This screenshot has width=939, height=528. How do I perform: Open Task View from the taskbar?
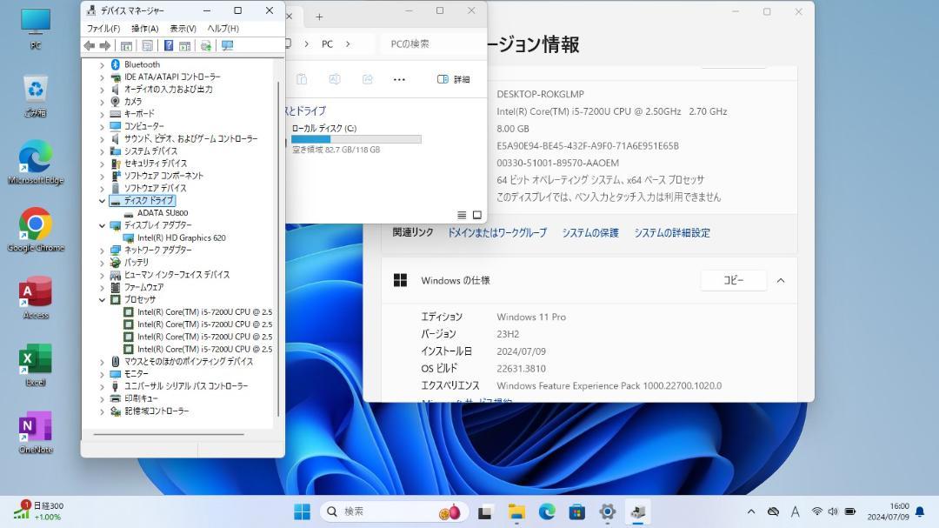(484, 511)
